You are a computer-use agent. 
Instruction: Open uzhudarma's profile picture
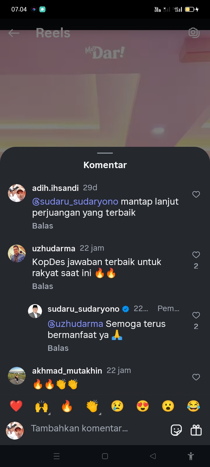click(x=17, y=253)
